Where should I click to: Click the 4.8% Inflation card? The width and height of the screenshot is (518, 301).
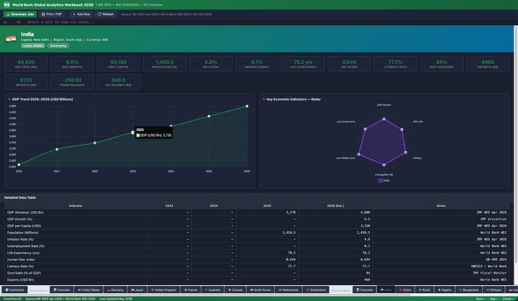tap(211, 64)
